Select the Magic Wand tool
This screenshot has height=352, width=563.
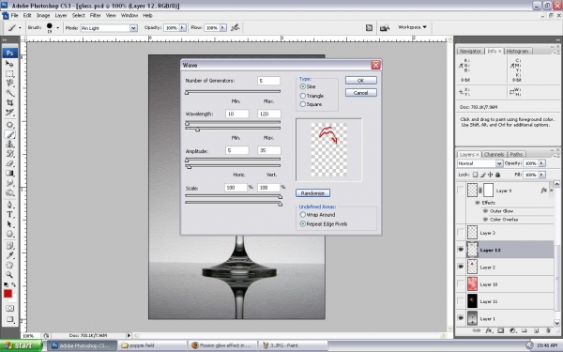tap(9, 93)
